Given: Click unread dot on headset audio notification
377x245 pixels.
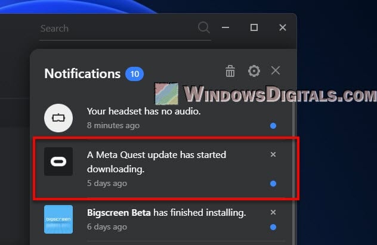Looking at the screenshot, I should tap(273, 126).
